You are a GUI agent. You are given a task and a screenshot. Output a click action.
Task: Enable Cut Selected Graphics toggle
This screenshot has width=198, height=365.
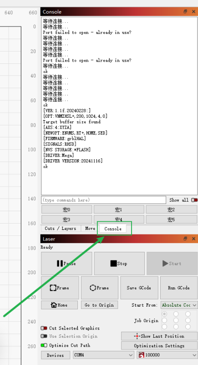coord(44,328)
